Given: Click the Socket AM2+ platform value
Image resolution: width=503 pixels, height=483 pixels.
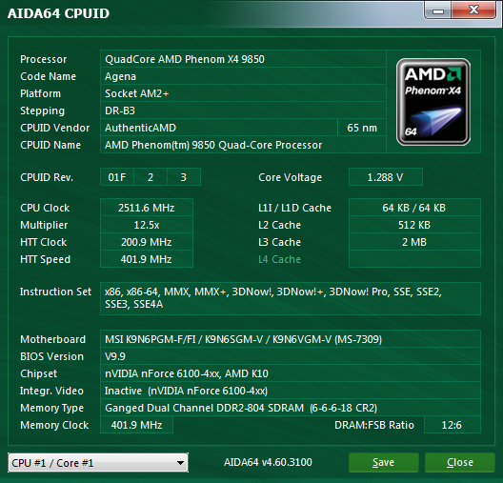Looking at the screenshot, I should pyautogui.click(x=243, y=93).
